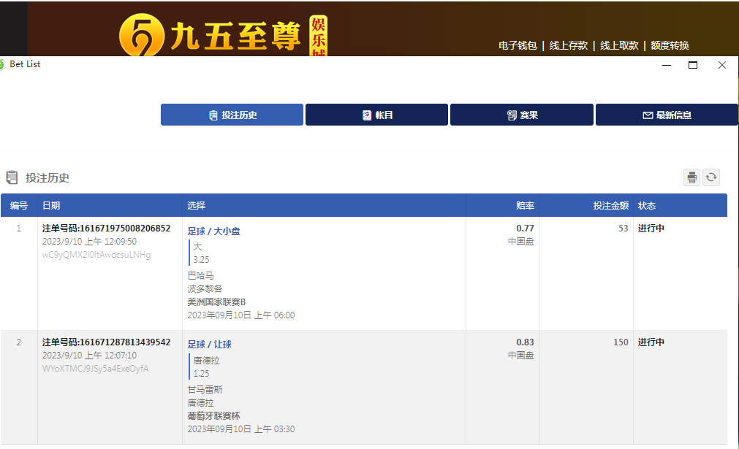This screenshot has width=739, height=449.
Task: Click match time 2023年09月10日 上午 03:30
Action: (240, 429)
